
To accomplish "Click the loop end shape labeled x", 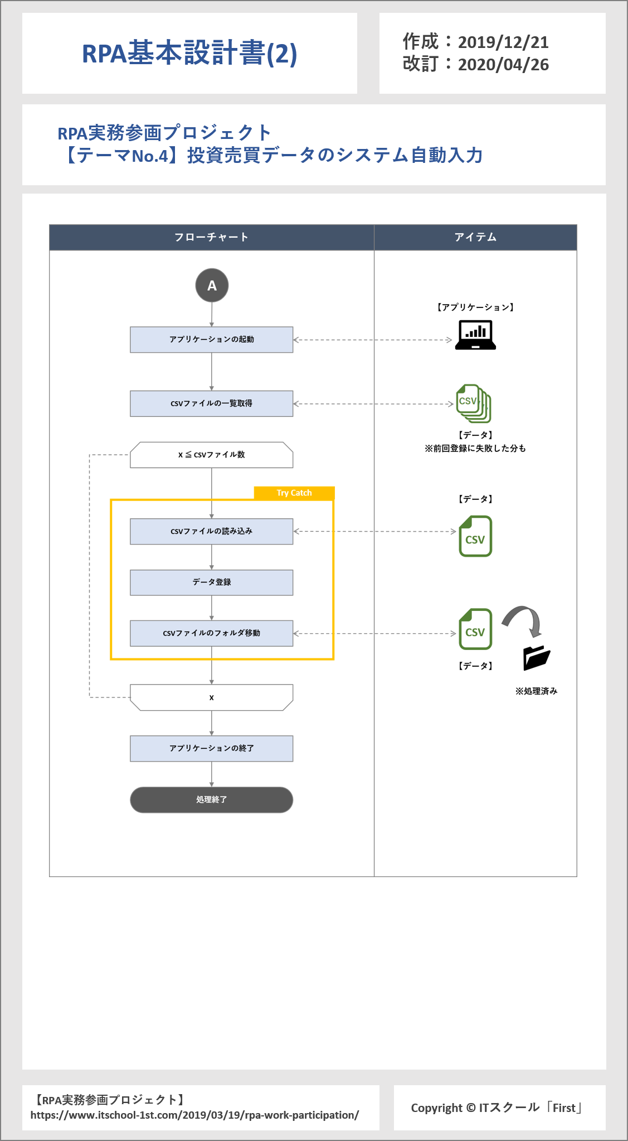I will [212, 697].
